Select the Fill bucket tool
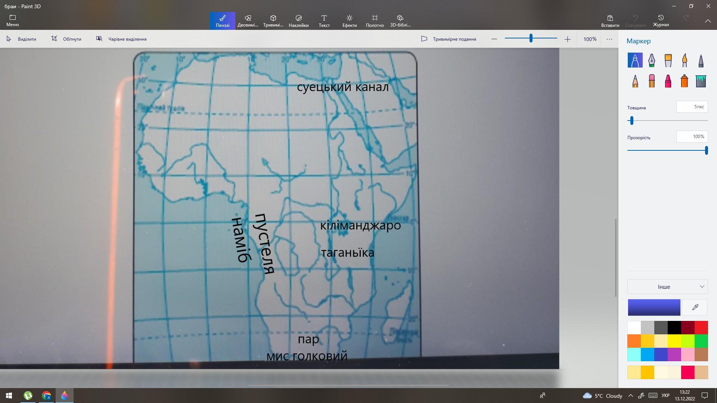The height and width of the screenshot is (403, 717). pos(701,81)
